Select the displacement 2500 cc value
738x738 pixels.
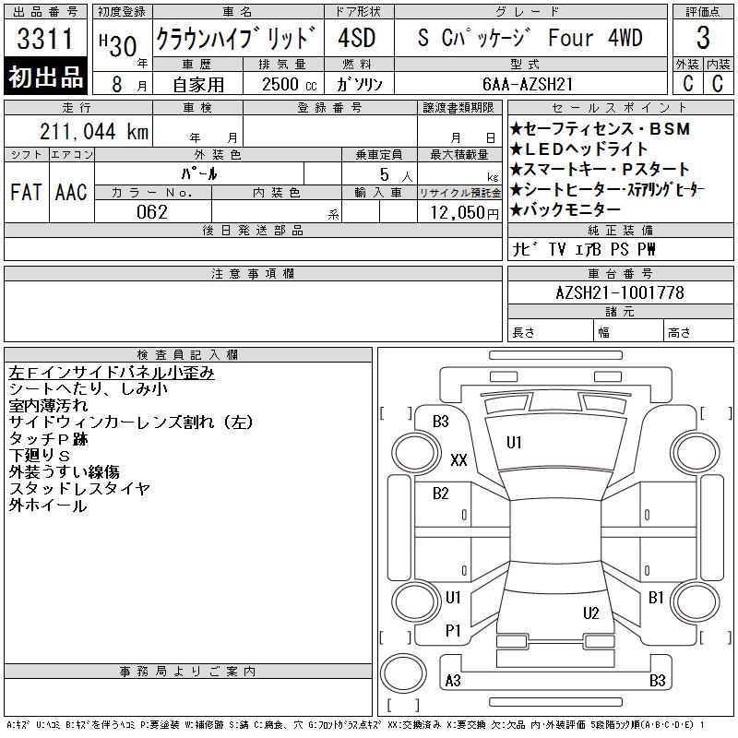coord(289,85)
